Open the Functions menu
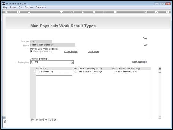 pyautogui.click(x=29, y=7)
